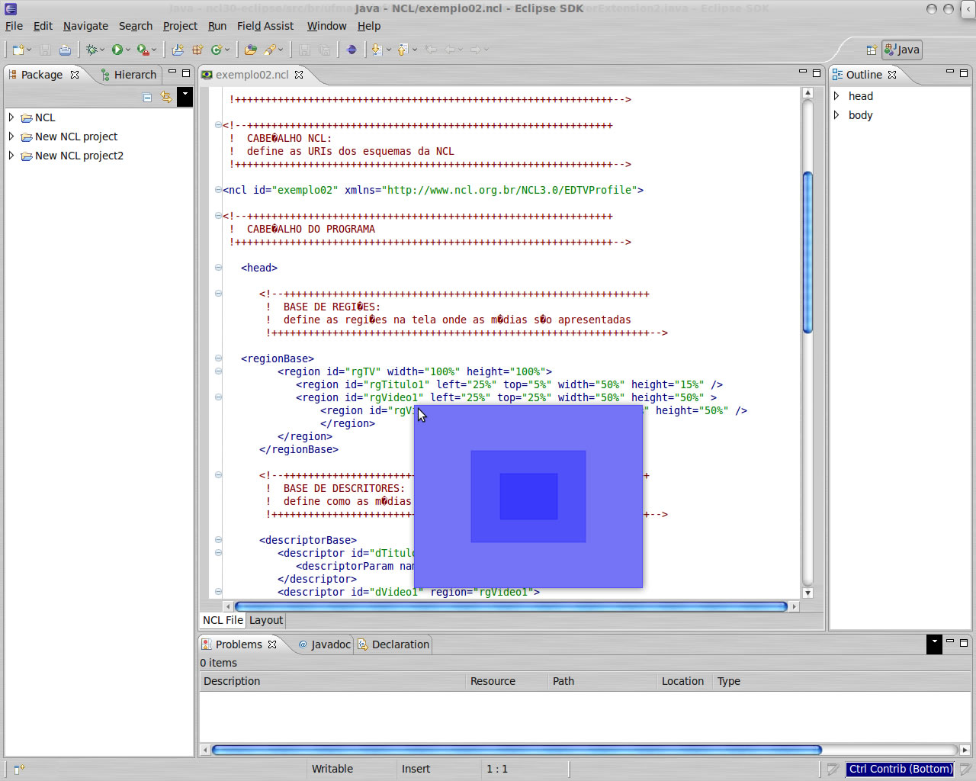976x781 pixels.
Task: Click the New Java Class icon
Action: (217, 50)
